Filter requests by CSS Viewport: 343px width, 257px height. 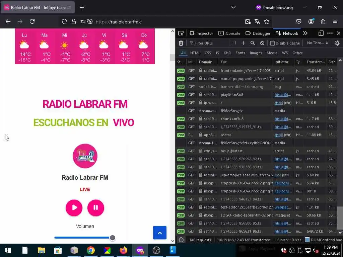point(208,53)
